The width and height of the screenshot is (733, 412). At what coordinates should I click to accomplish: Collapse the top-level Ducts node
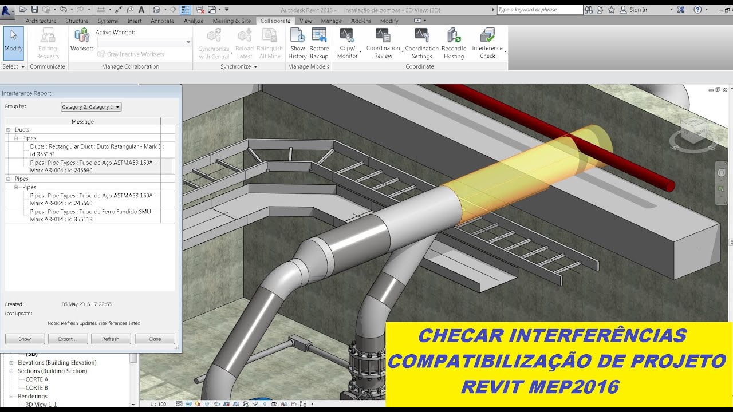9,130
